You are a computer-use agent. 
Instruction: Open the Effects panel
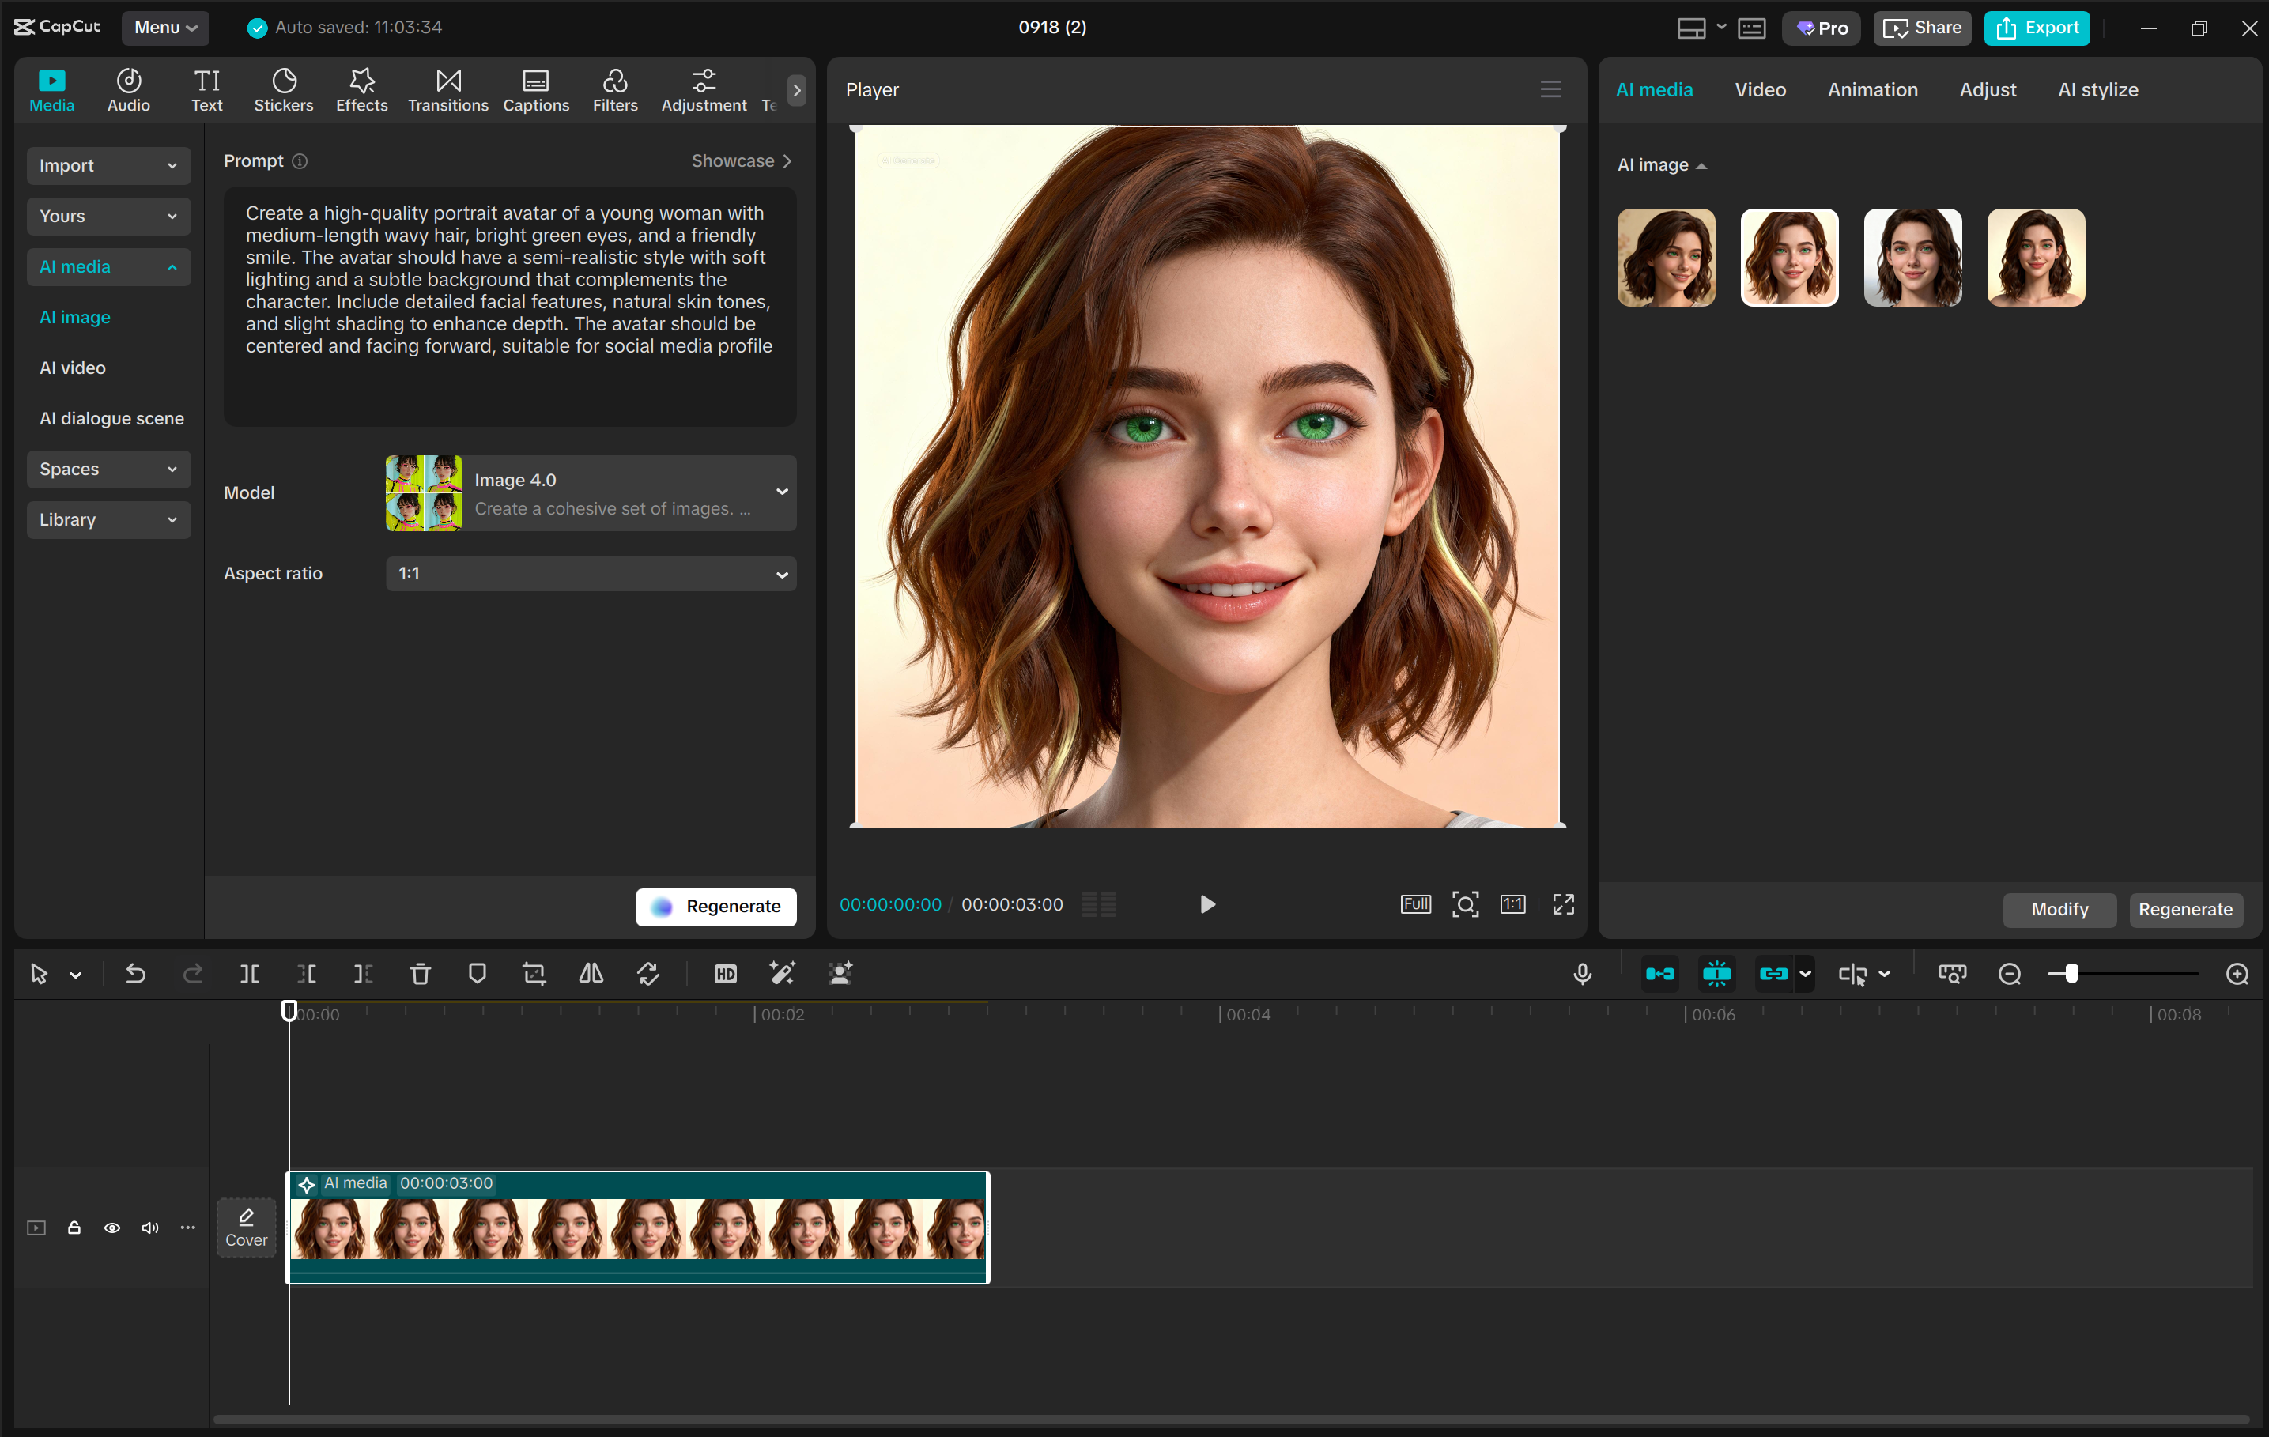coord(362,90)
